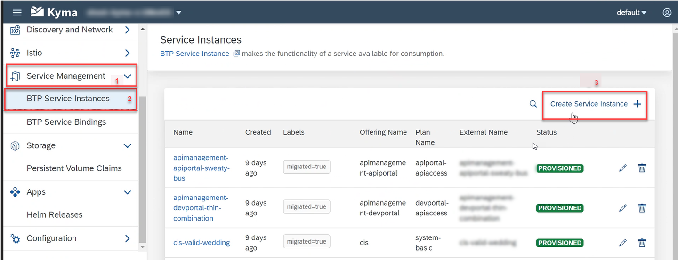Click the plus icon for Create Service Instance

637,104
